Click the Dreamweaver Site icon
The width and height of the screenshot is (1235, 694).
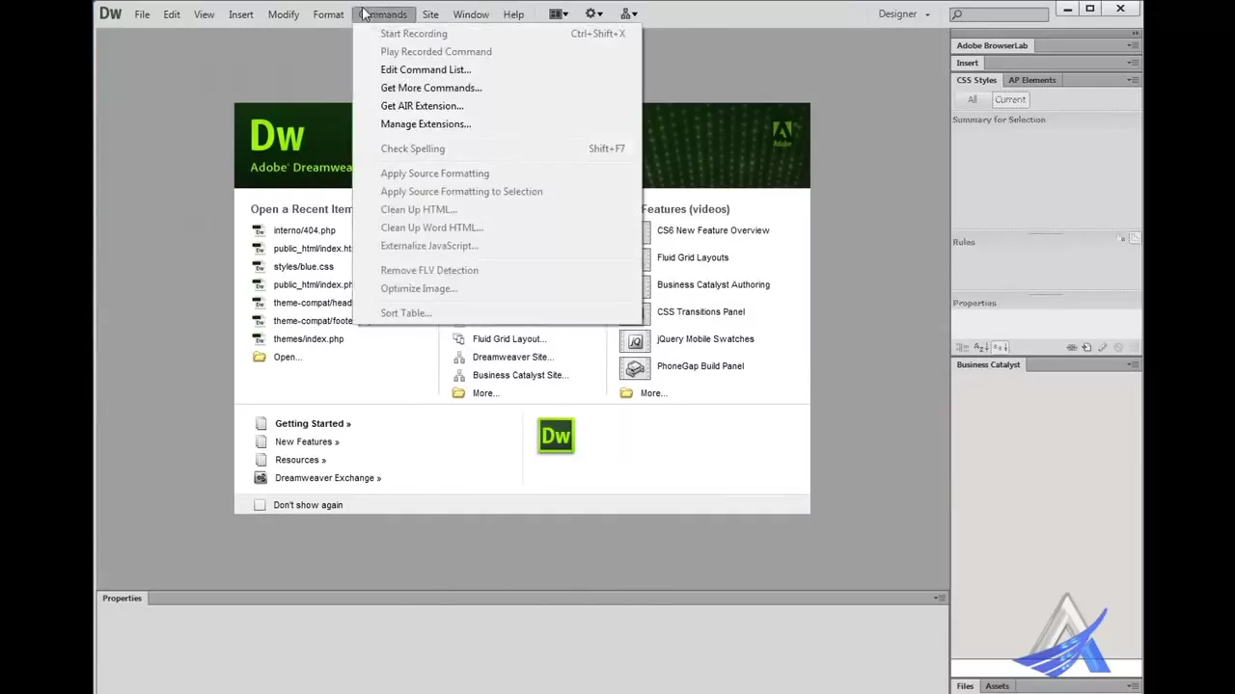pos(458,358)
